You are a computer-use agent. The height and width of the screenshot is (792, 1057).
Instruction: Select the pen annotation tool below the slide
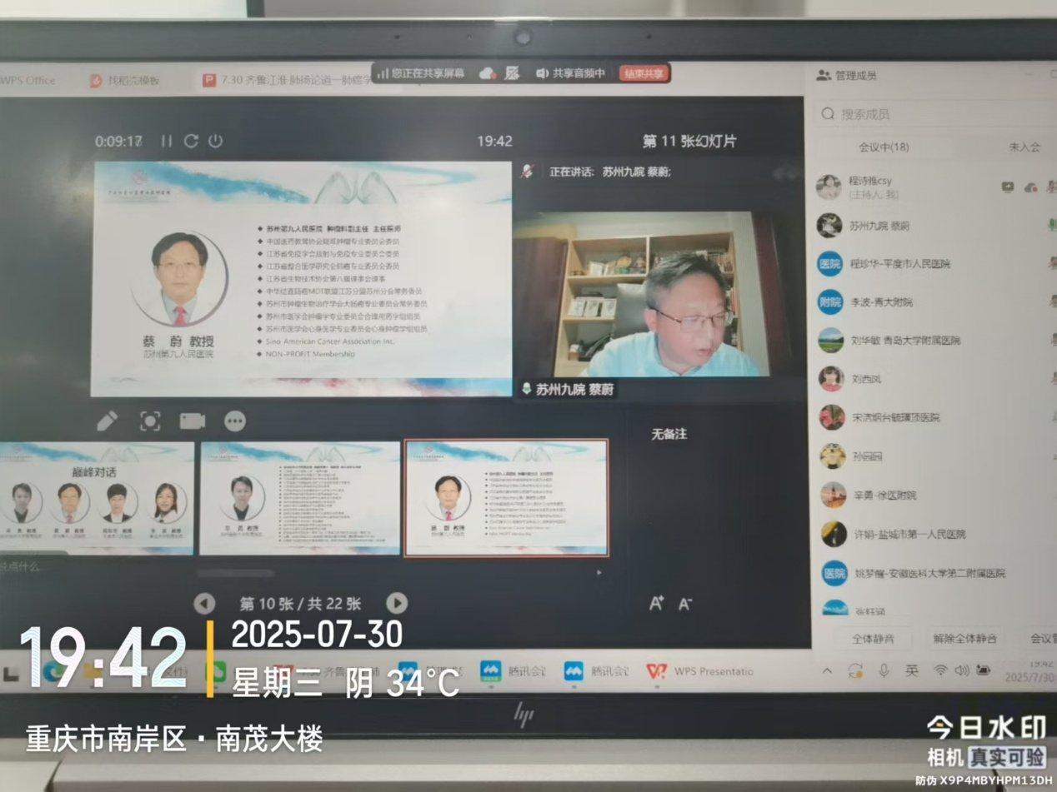coord(107,421)
